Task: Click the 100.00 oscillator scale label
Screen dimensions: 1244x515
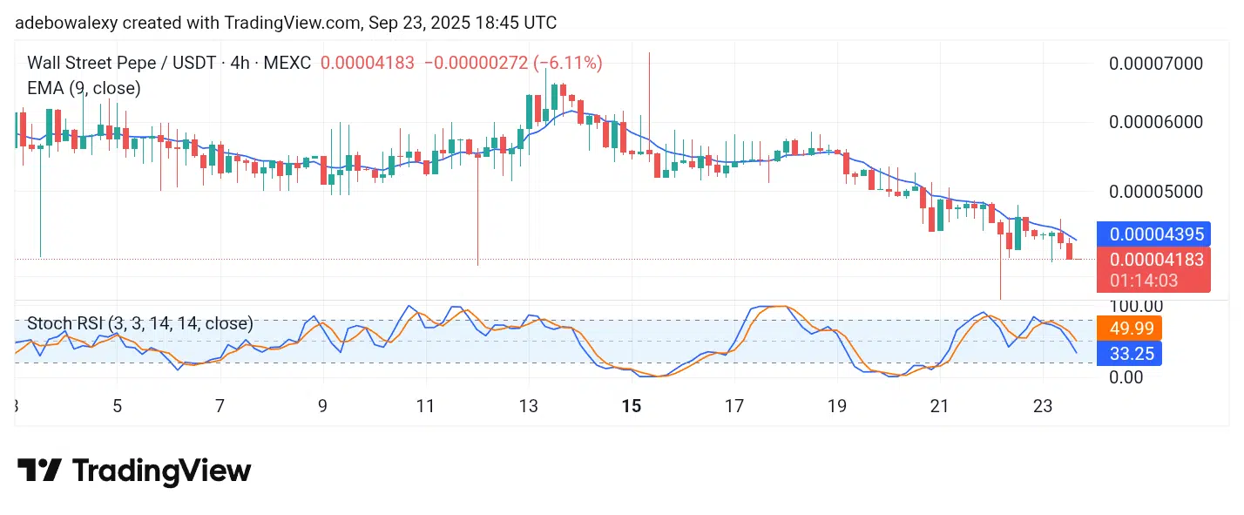Action: coord(1135,306)
